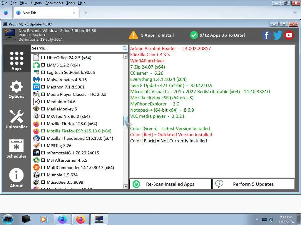Click the Malwarebytes app icon

(36, 80)
